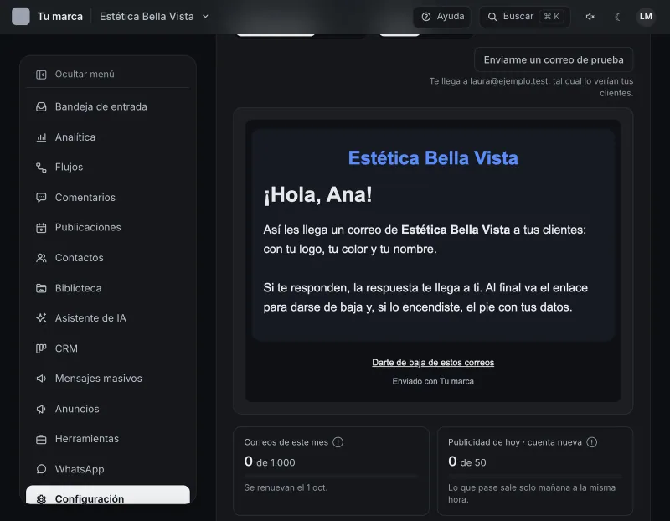Image resolution: width=670 pixels, height=521 pixels.
Task: Select CRM in the sidebar
Action: pyautogui.click(x=108, y=348)
